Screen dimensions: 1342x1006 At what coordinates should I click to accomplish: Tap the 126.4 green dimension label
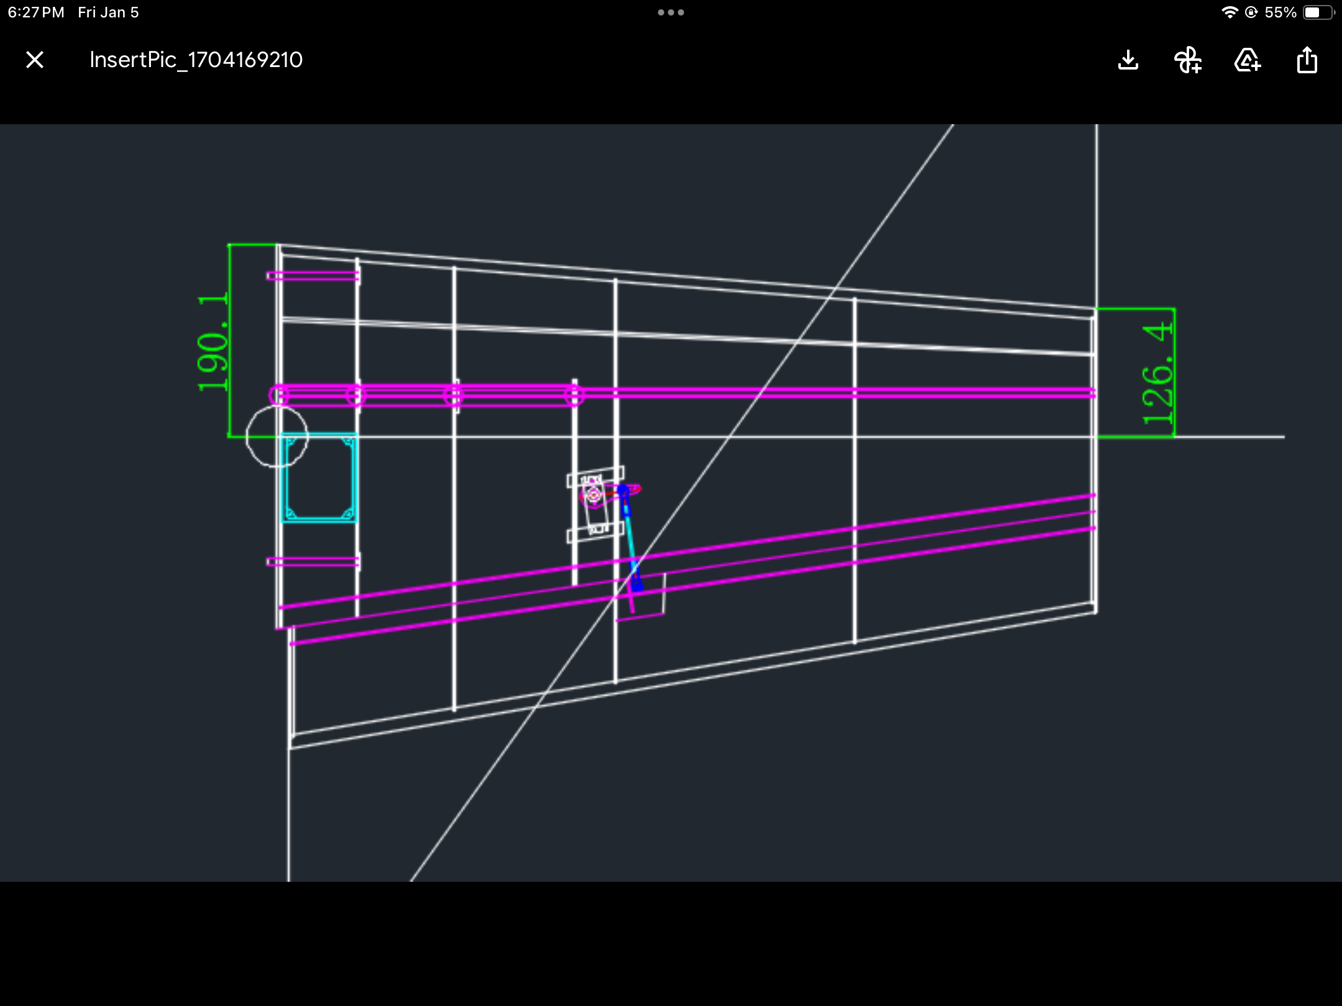point(1157,374)
